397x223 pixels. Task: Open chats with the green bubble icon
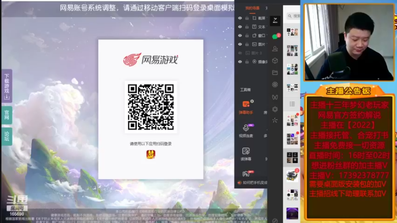click(275, 37)
